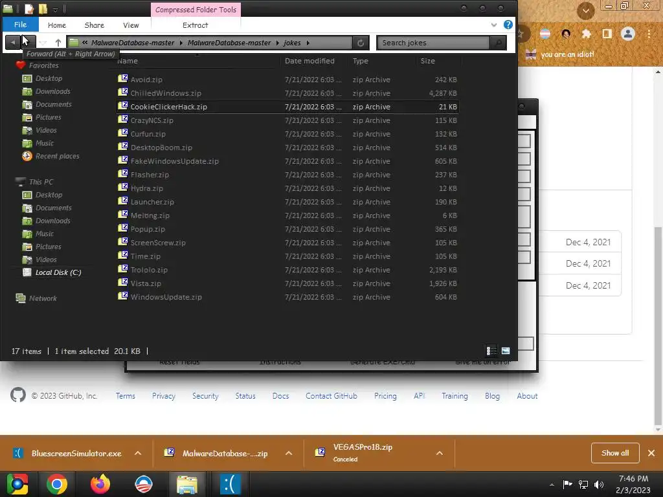
Task: Select ChilledWindows.zip archive icon
Action: [x=122, y=92]
